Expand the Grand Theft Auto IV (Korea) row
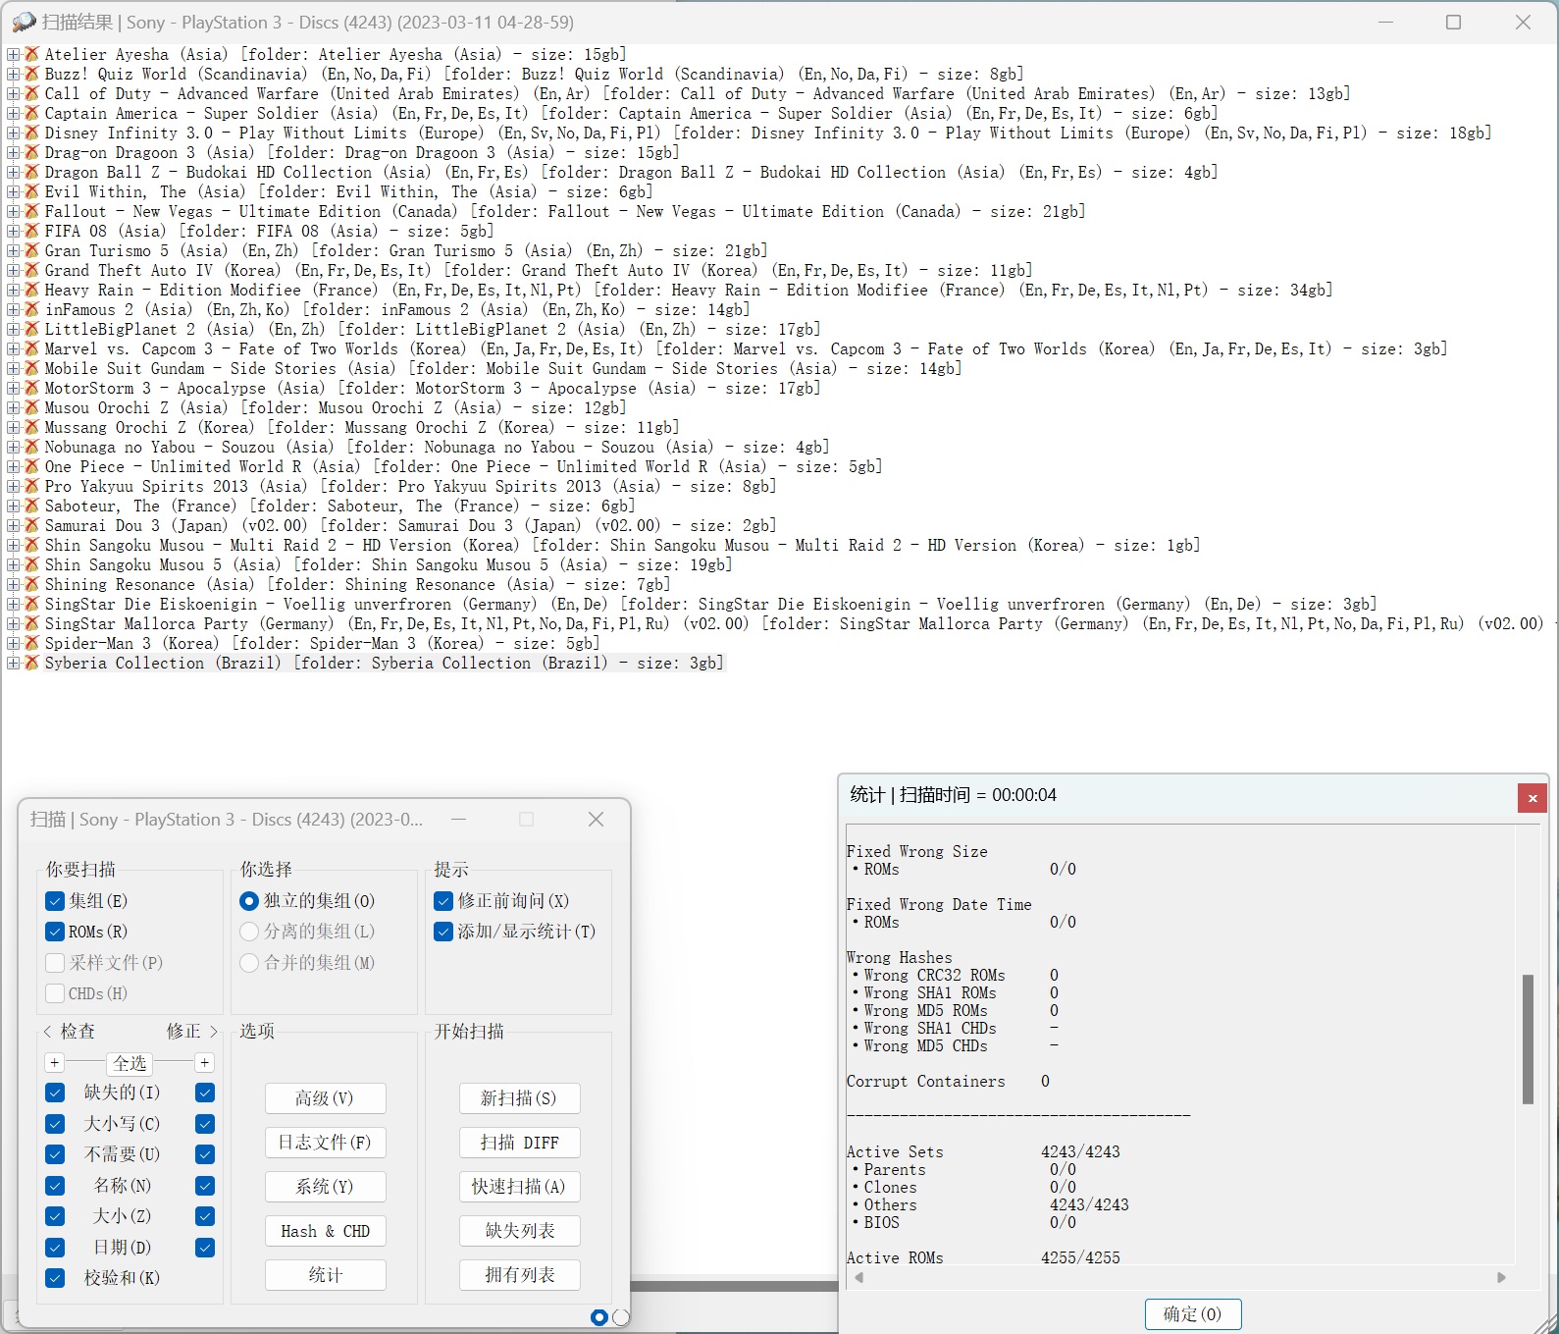Viewport: 1559px width, 1334px height. 14,271
